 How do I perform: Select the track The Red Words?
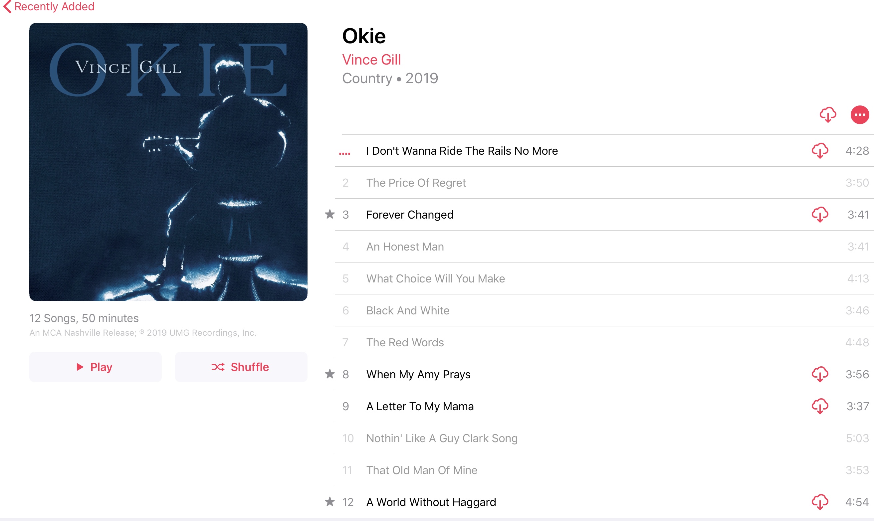click(604, 342)
